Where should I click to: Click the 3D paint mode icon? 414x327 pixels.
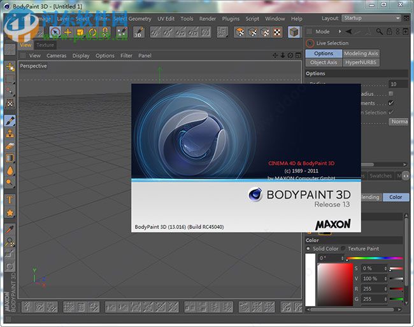[138, 32]
